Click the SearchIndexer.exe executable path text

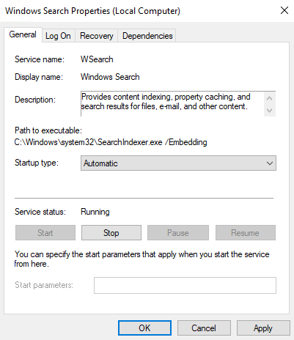(111, 142)
